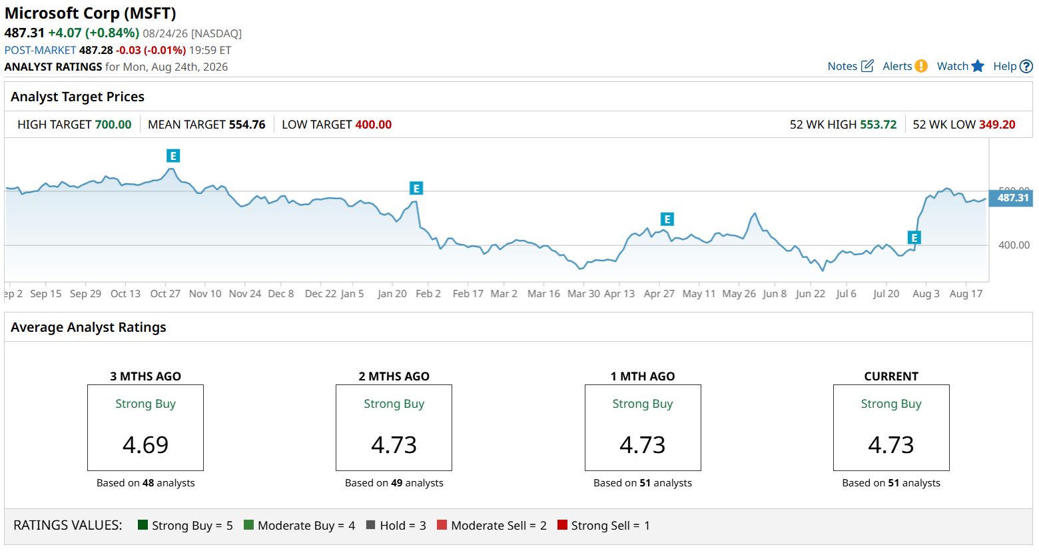Click the dark green Strong Buy swatch

(x=143, y=525)
